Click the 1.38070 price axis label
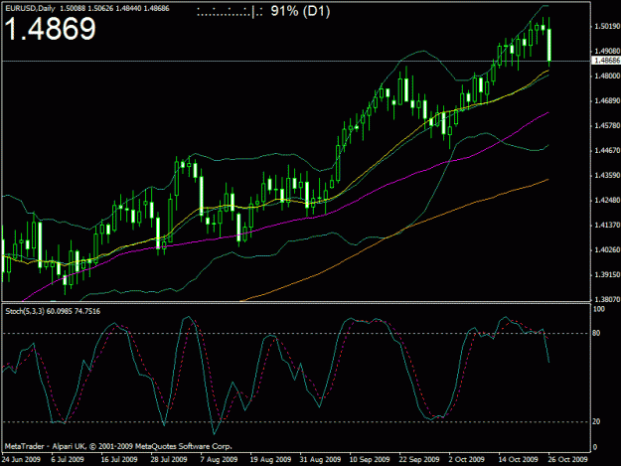 point(607,299)
